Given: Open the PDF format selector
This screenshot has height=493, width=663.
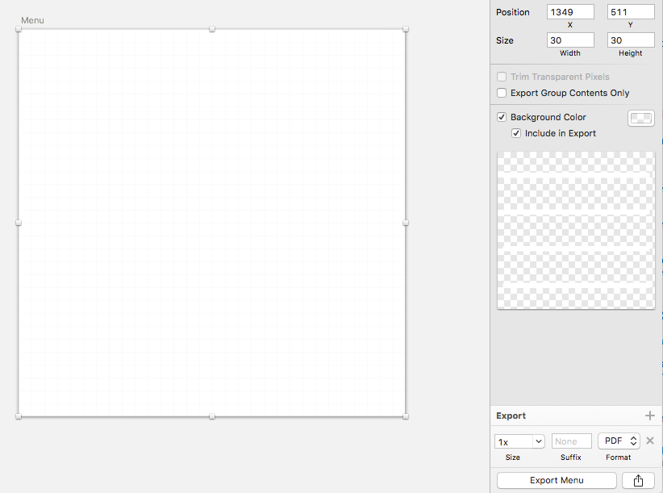Looking at the screenshot, I should pyautogui.click(x=619, y=441).
